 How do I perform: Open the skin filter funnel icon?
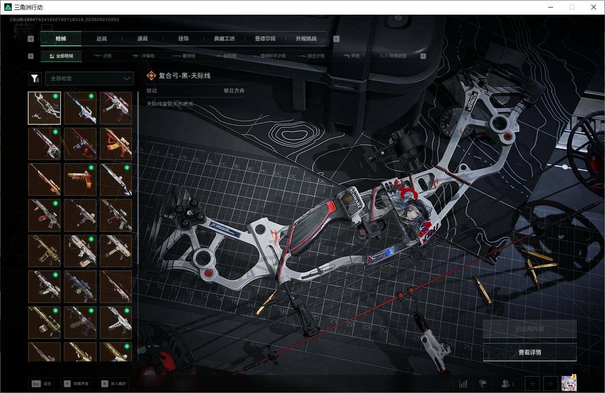click(35, 78)
